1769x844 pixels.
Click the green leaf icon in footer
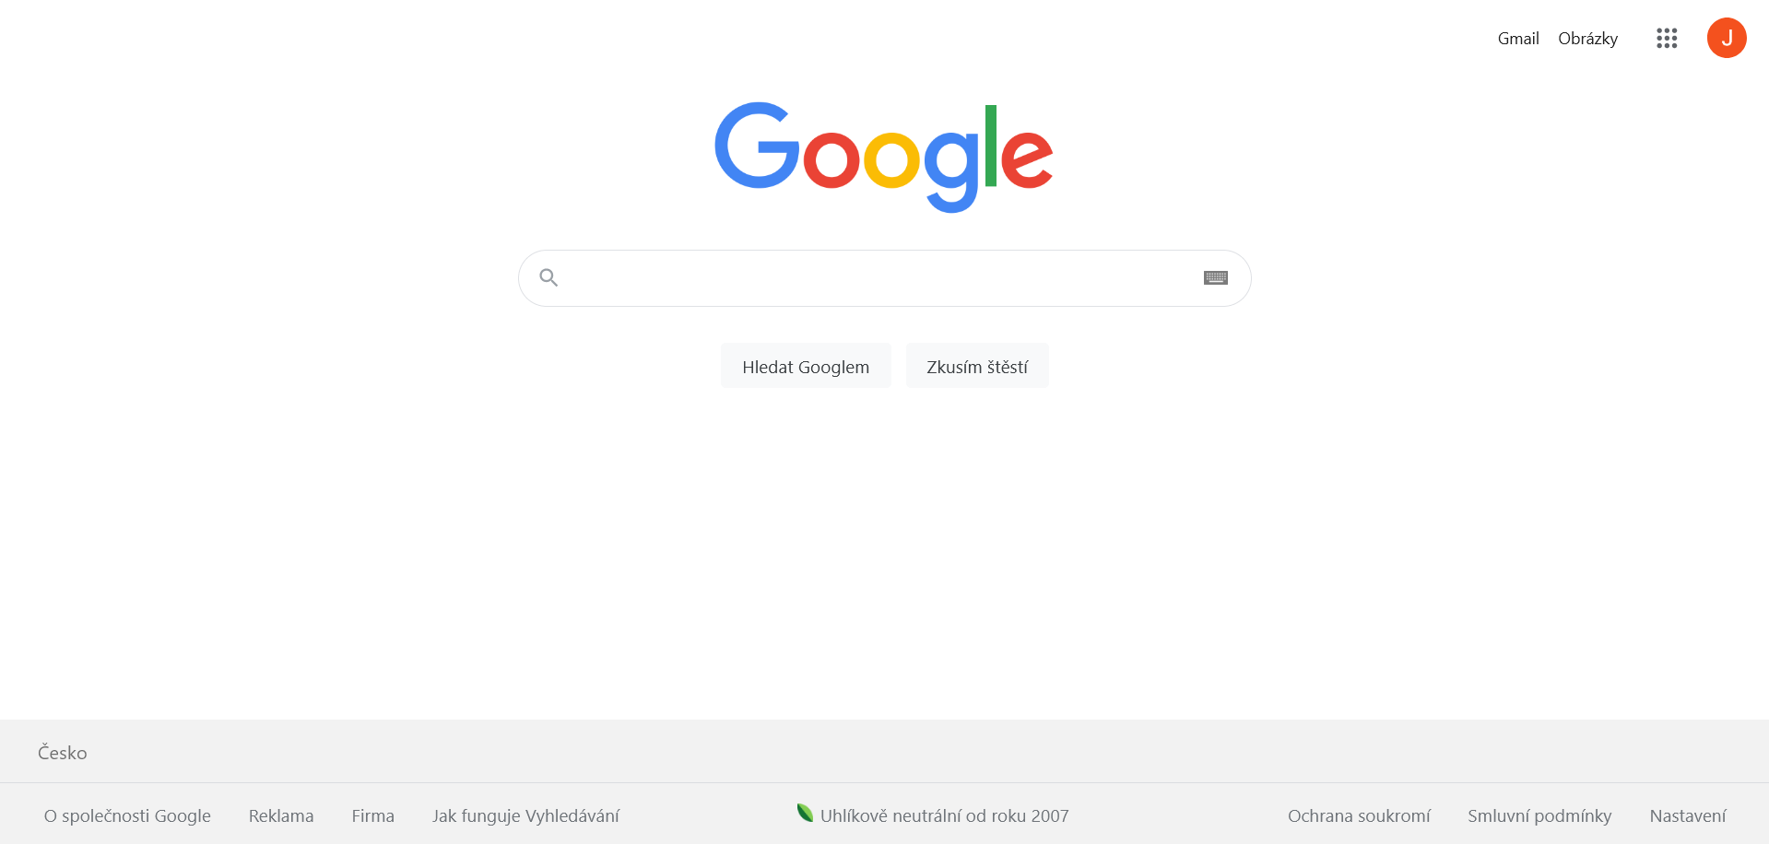pos(805,813)
